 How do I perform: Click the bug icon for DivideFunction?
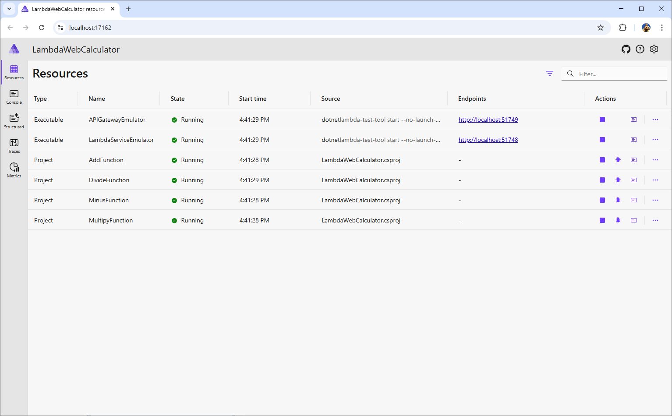pos(618,180)
